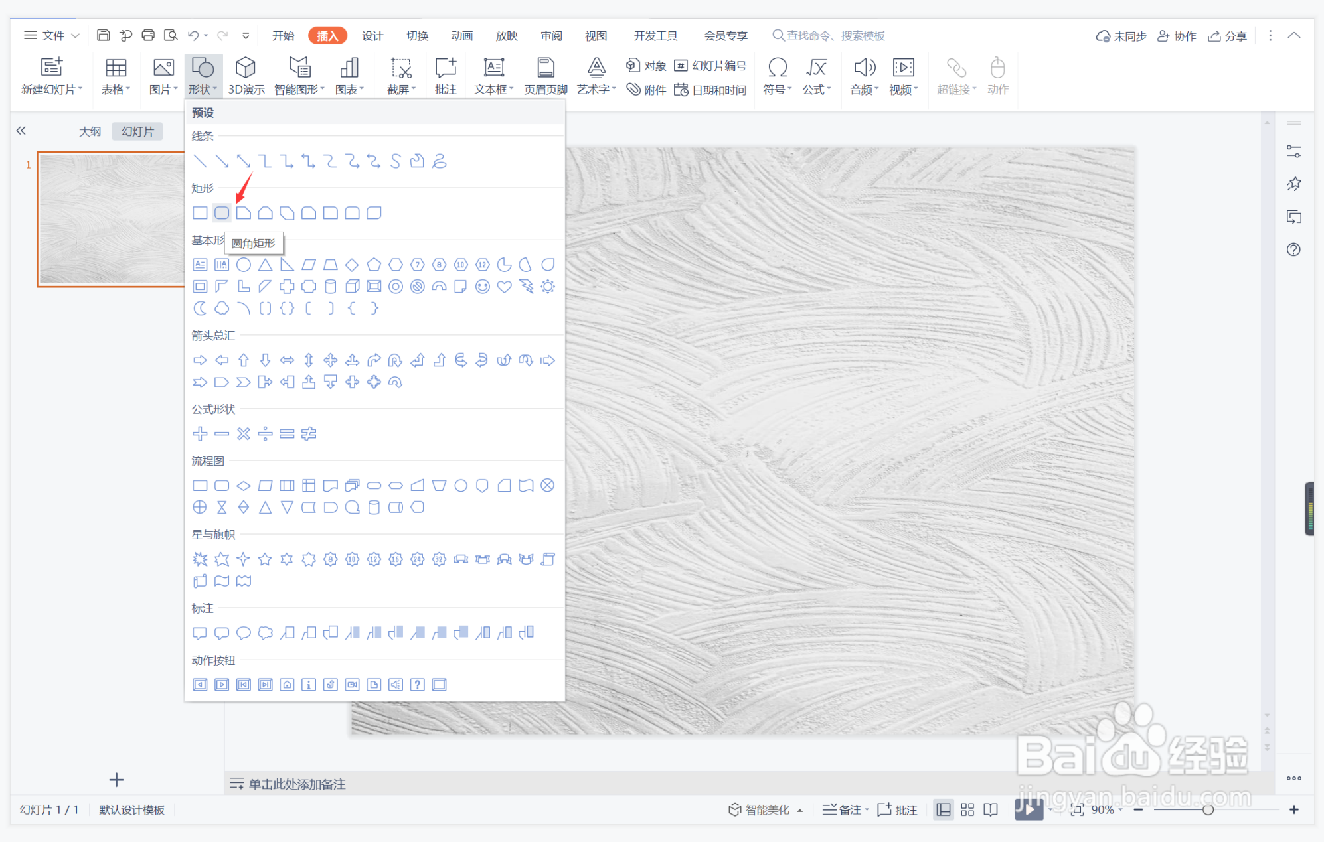
Task: Click the 3D演示 icon in ribbon
Action: (246, 76)
